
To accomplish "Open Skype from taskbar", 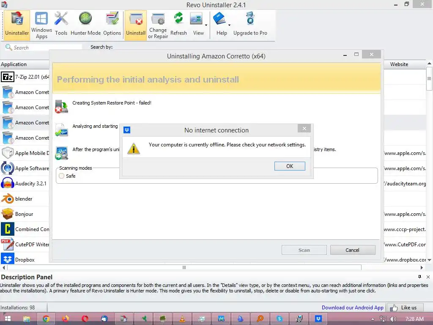I will point(280,319).
